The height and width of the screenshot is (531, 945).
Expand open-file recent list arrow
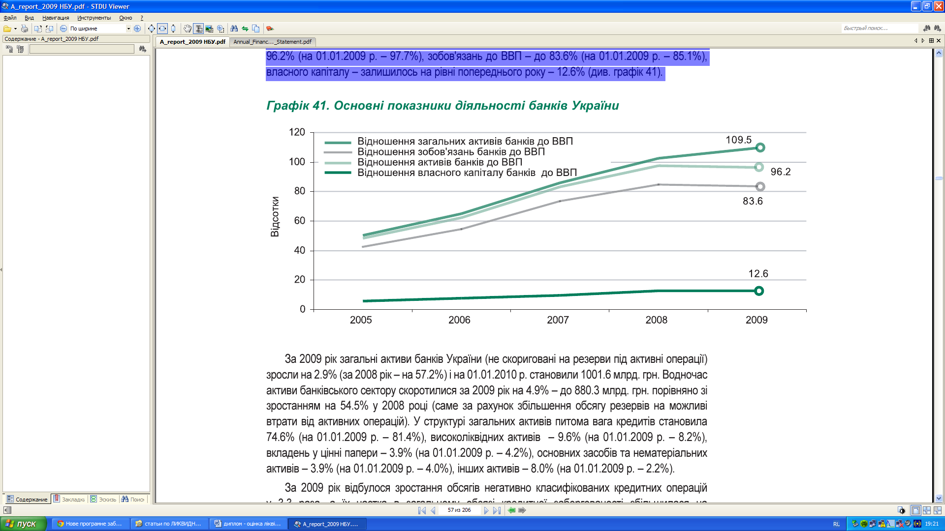(x=15, y=29)
